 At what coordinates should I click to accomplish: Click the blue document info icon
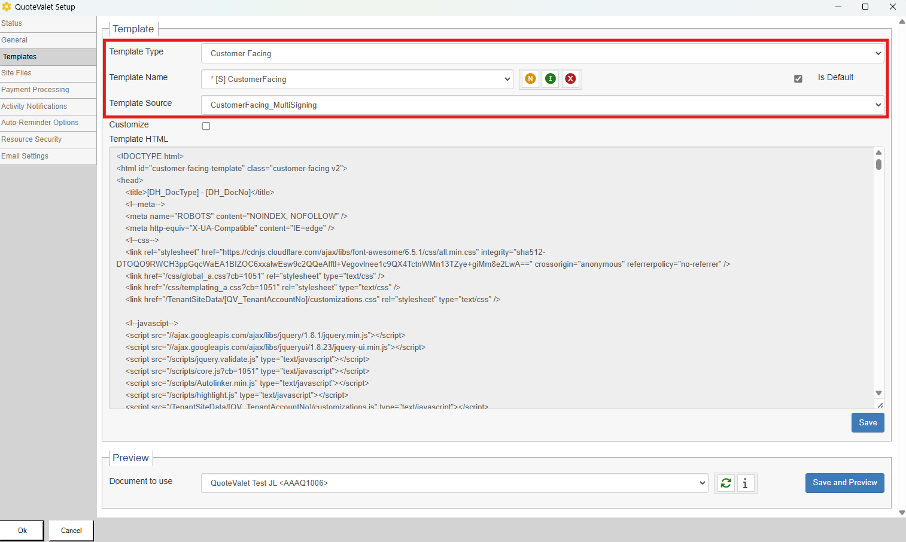(746, 483)
